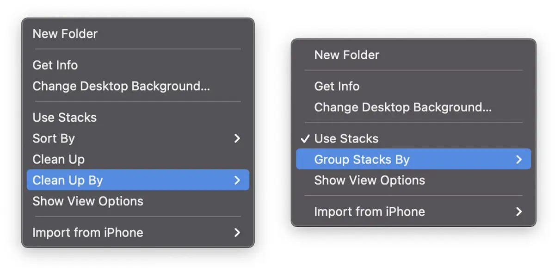This screenshot has height=273, width=555.
Task: Select Show View Options under Group Stacks By
Action: [370, 180]
